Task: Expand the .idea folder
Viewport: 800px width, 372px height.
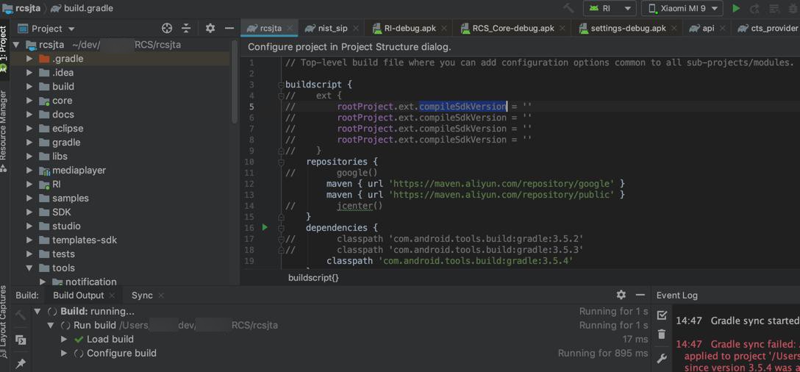Action: coord(29,73)
